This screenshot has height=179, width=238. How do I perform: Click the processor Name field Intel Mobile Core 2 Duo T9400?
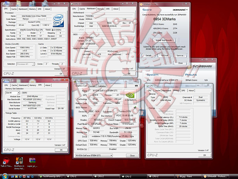pyautogui.click(x=34, y=16)
